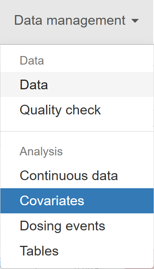Go to the Tables entry
The image size is (154, 269).
77,251
